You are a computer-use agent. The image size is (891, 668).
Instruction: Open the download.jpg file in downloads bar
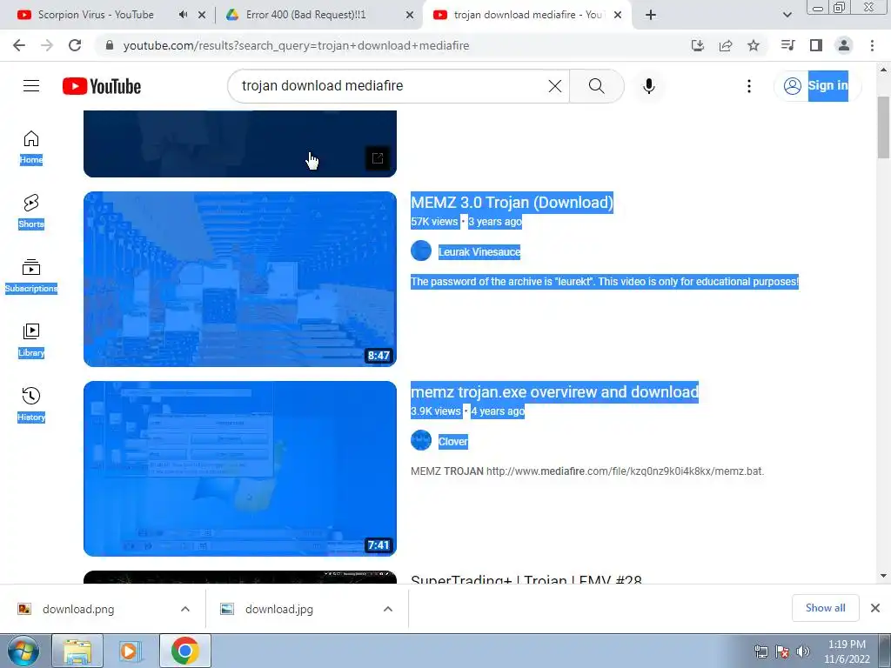pos(279,609)
